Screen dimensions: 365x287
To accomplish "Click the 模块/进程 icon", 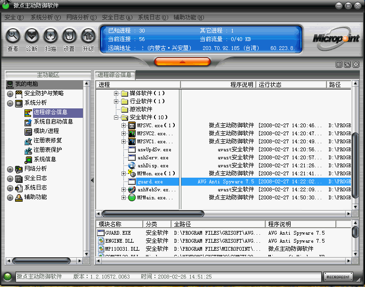I will tap(28, 131).
